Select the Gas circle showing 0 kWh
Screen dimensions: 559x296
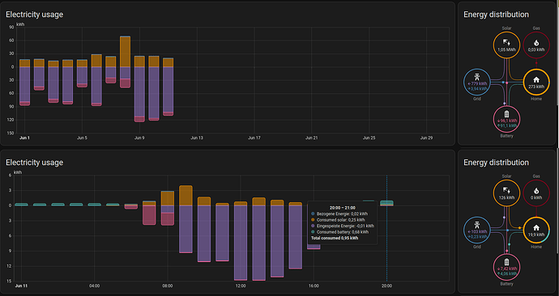536,192
